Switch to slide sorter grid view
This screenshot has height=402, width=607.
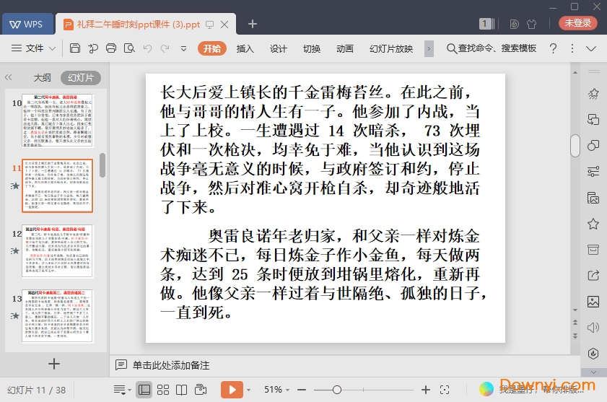click(x=163, y=390)
